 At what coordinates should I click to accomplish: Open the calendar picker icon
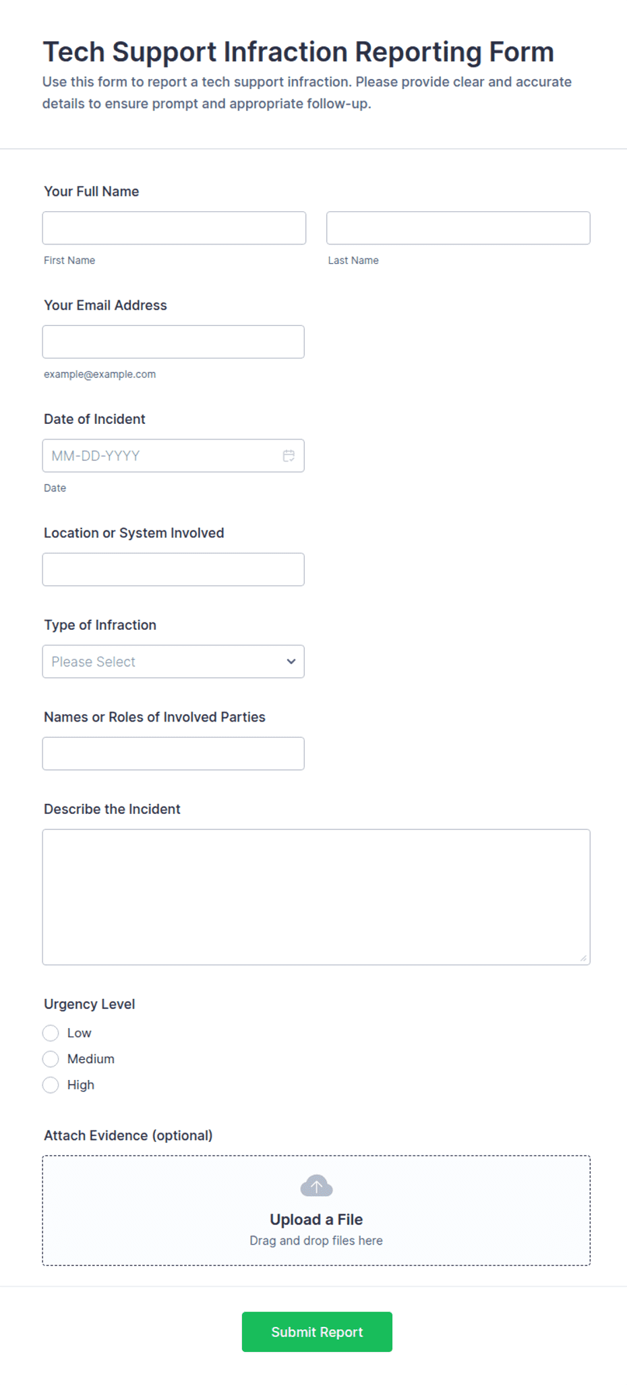click(289, 456)
